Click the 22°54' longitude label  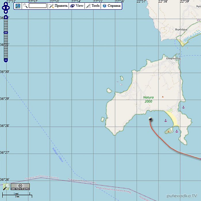point(76,1)
